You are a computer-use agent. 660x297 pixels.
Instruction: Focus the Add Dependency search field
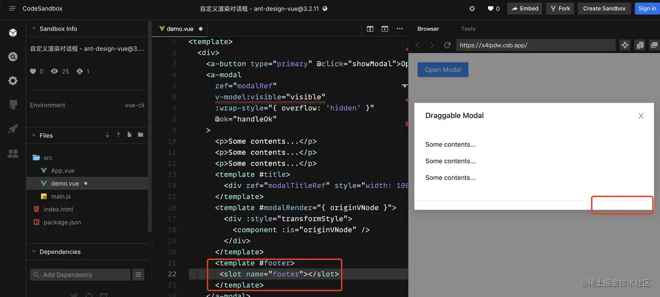coord(80,275)
